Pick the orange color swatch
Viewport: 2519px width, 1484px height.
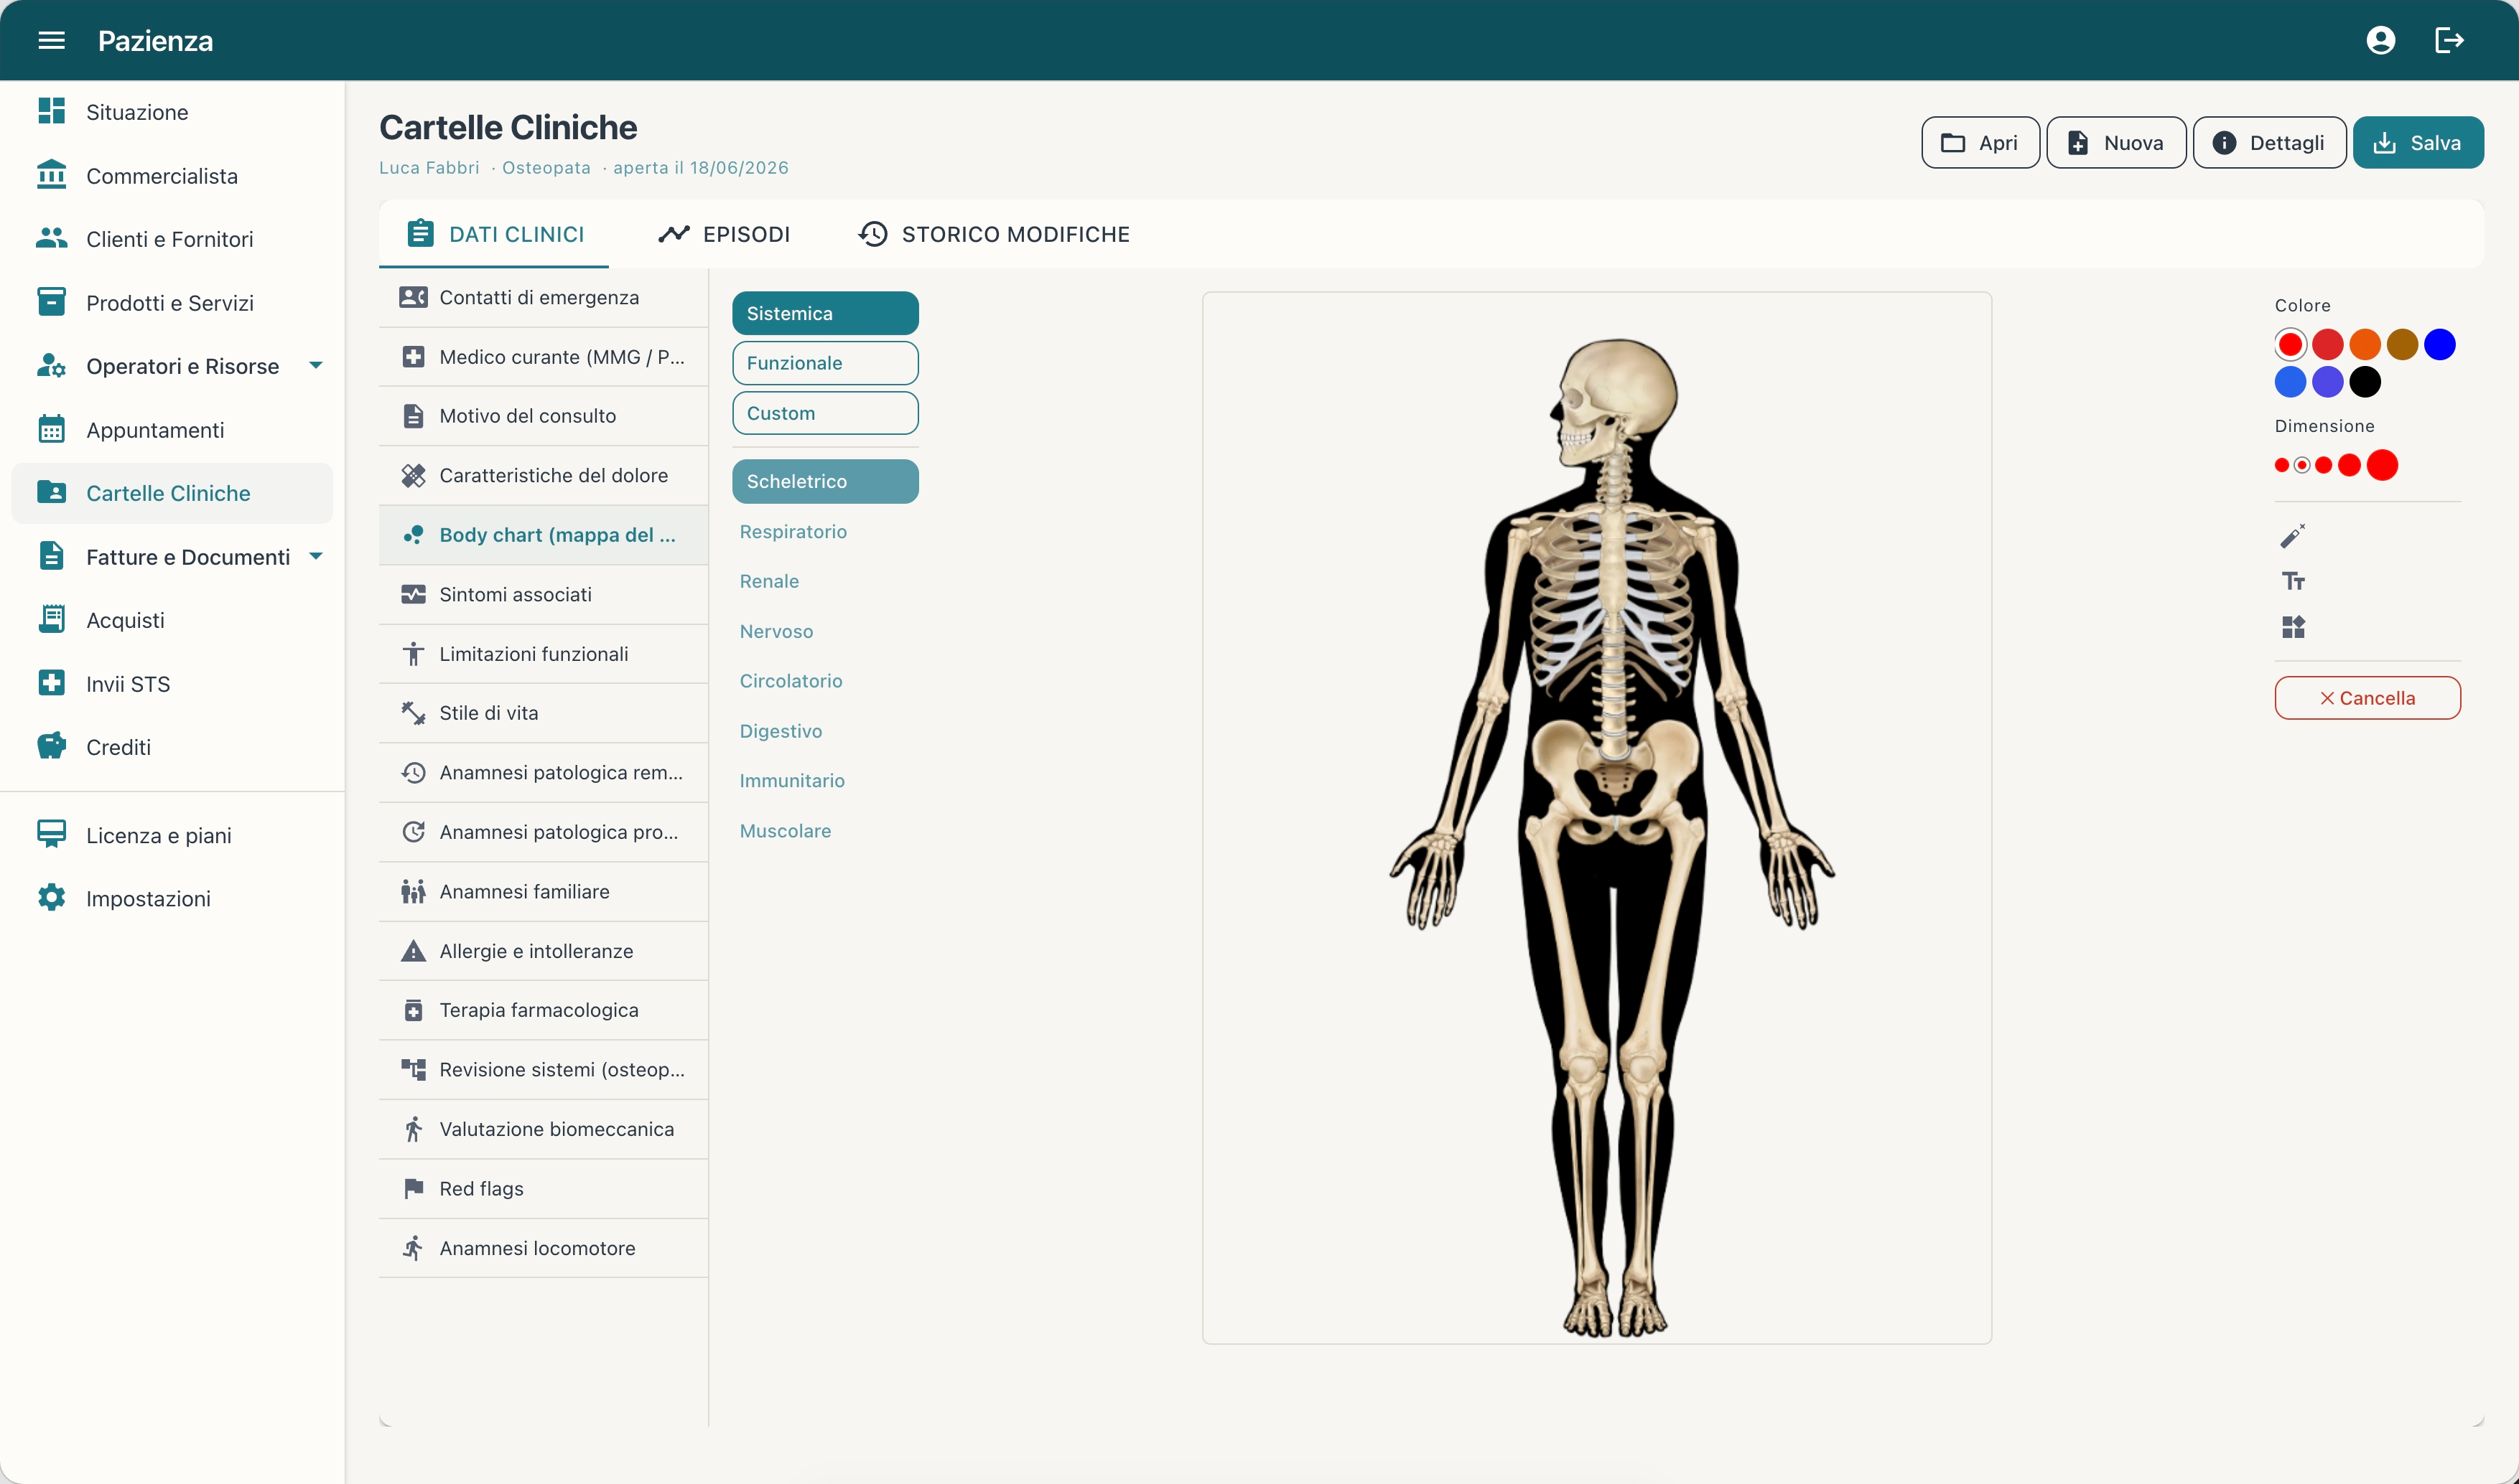pyautogui.click(x=2364, y=344)
